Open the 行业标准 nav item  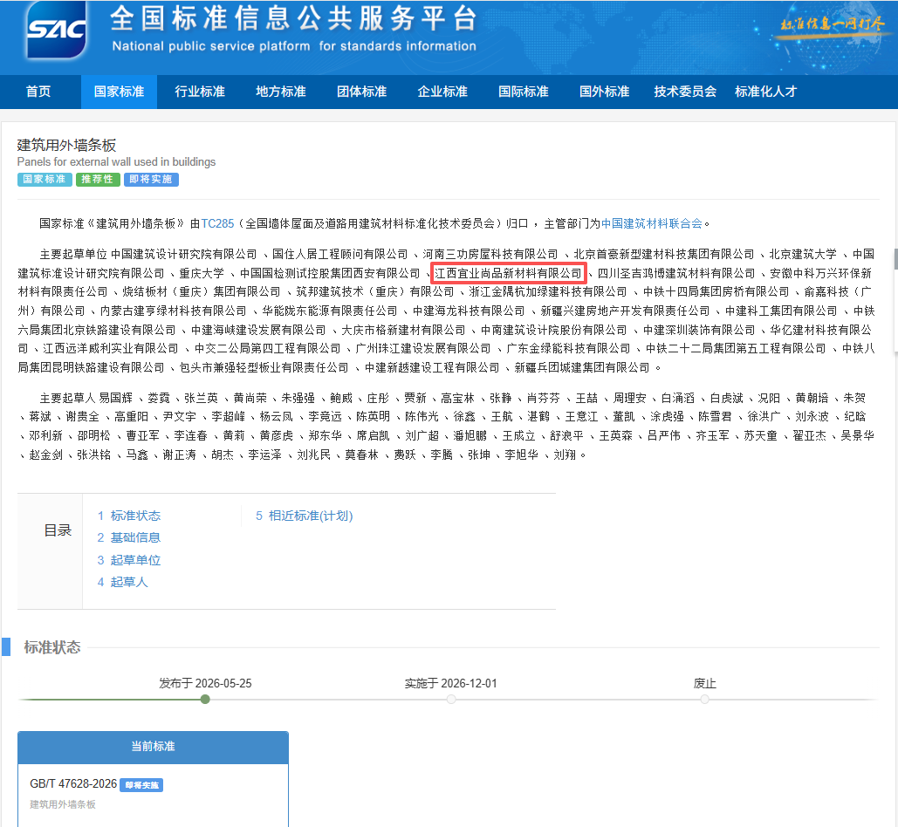point(200,92)
